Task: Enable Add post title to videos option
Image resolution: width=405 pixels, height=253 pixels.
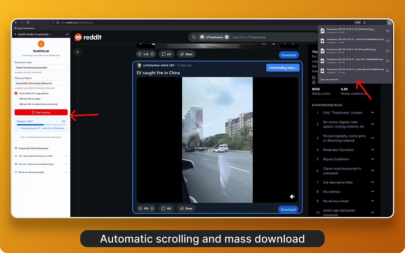Action: point(16,104)
